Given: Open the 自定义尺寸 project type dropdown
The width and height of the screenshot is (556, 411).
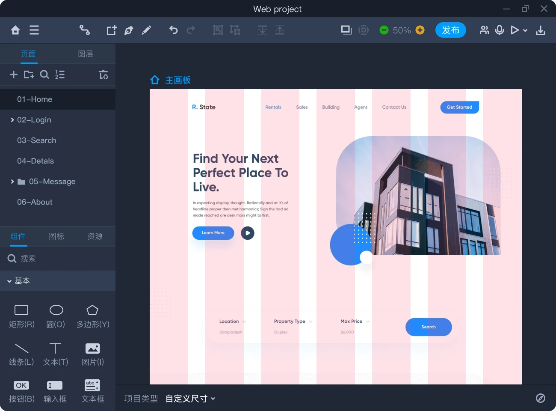Looking at the screenshot, I should coord(190,399).
